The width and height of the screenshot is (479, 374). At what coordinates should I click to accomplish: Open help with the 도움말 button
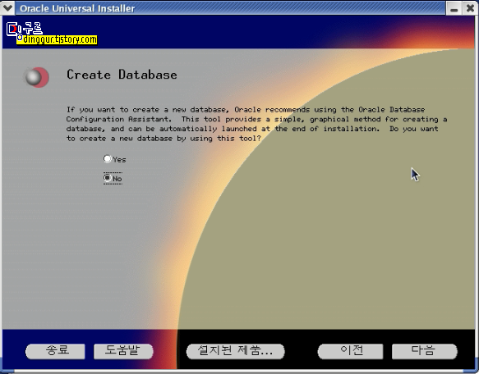(123, 351)
